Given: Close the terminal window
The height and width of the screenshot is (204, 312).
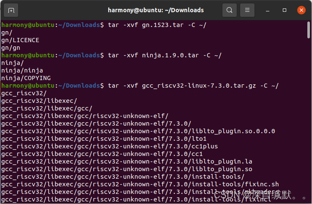Looking at the screenshot, I should tap(301, 10).
